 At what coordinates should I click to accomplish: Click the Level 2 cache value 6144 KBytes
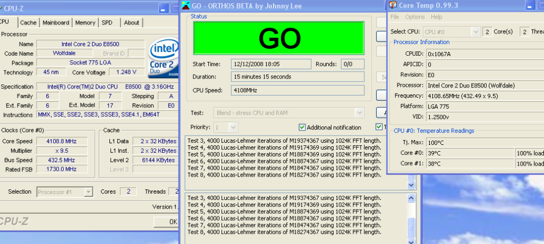(156, 160)
